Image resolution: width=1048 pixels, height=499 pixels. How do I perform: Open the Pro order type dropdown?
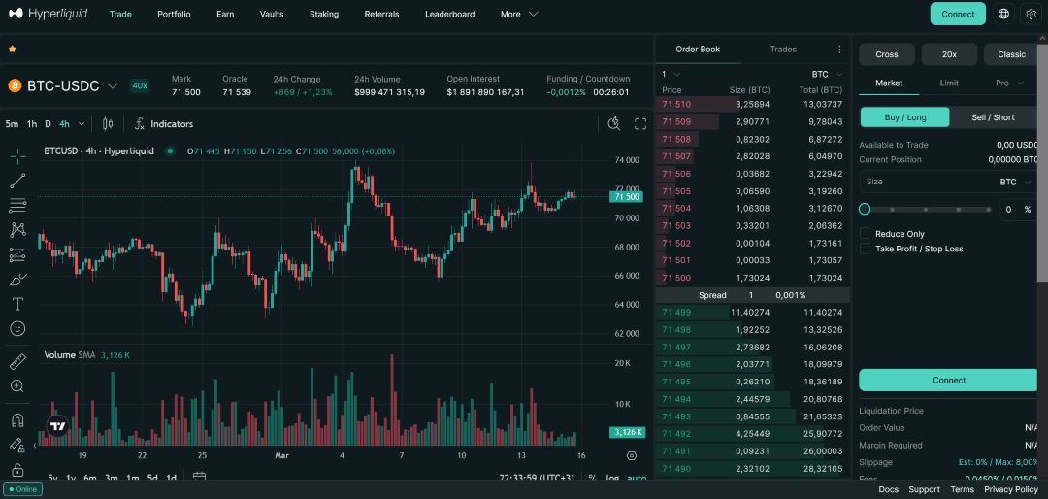1007,83
